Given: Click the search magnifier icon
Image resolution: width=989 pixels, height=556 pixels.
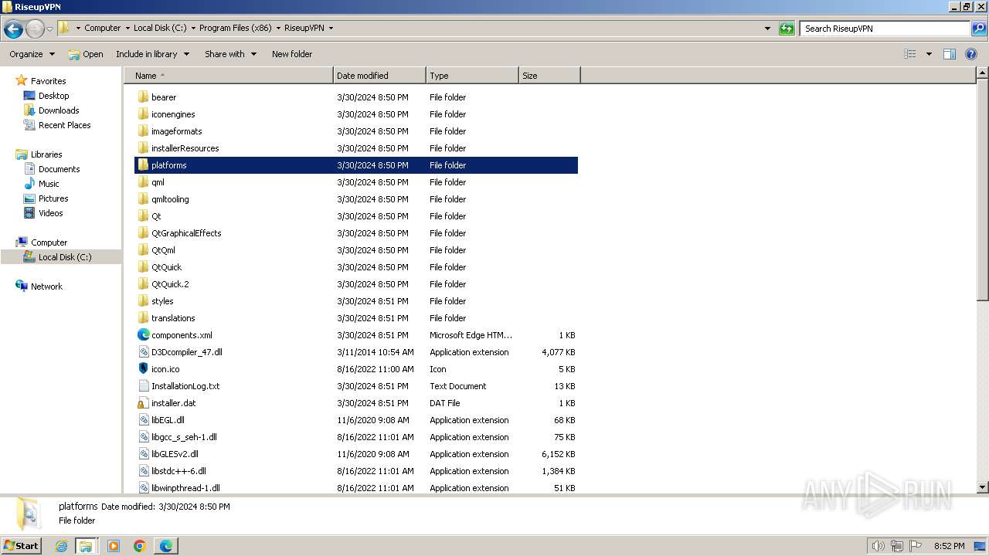Looking at the screenshot, I should click(978, 29).
